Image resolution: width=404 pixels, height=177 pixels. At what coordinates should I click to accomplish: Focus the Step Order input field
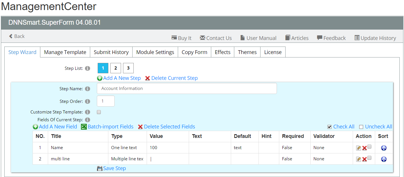coord(106,101)
